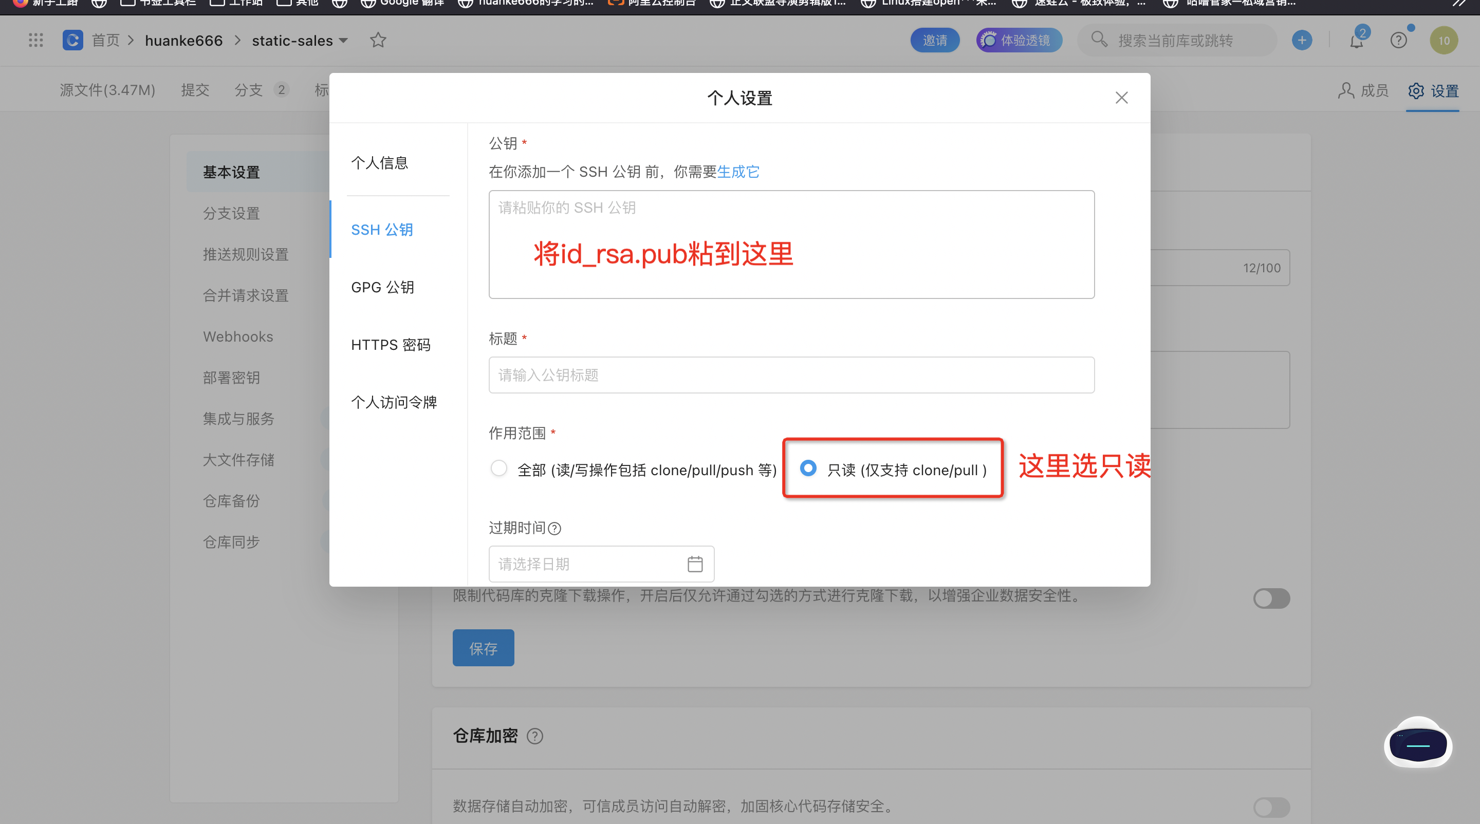Screen dimensions: 1480x824
Task: Click the help question mark icon
Action: coord(1398,41)
